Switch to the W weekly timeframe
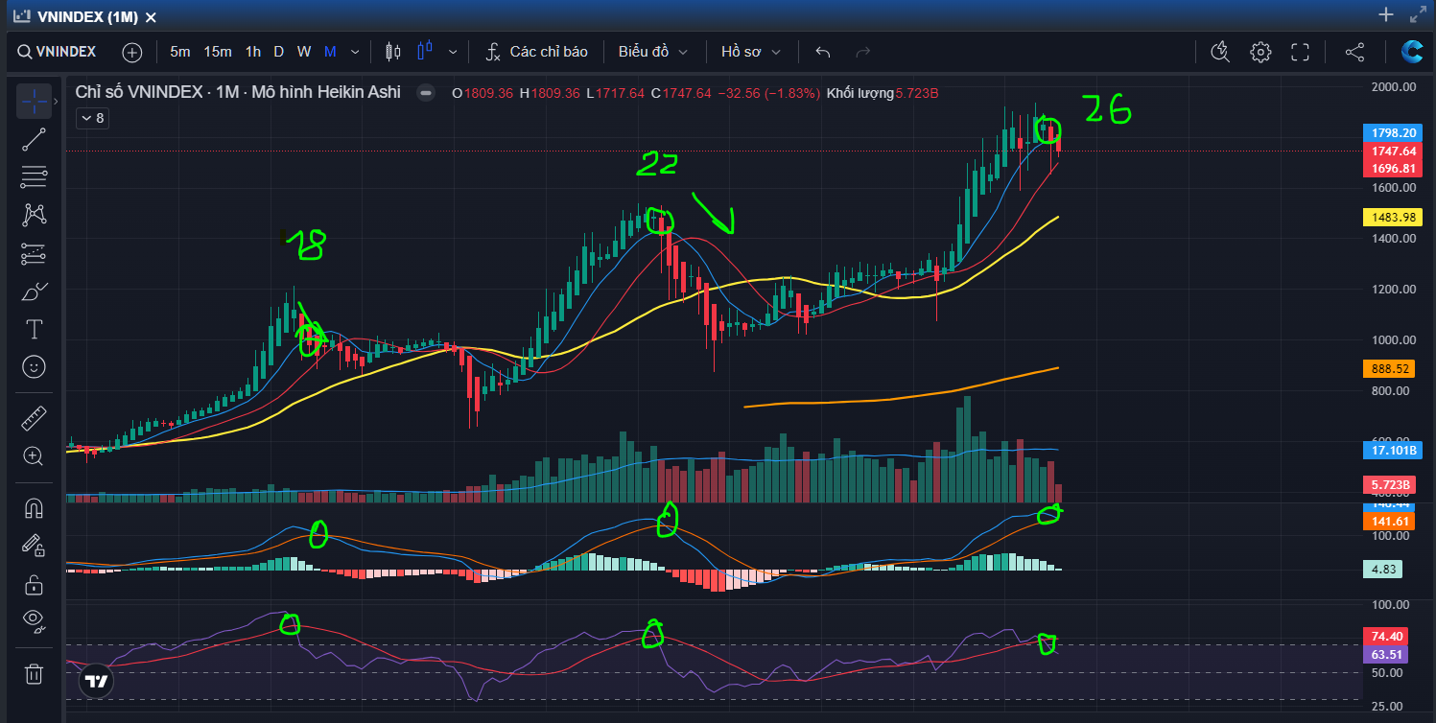Image resolution: width=1436 pixels, height=723 pixels. tap(303, 52)
